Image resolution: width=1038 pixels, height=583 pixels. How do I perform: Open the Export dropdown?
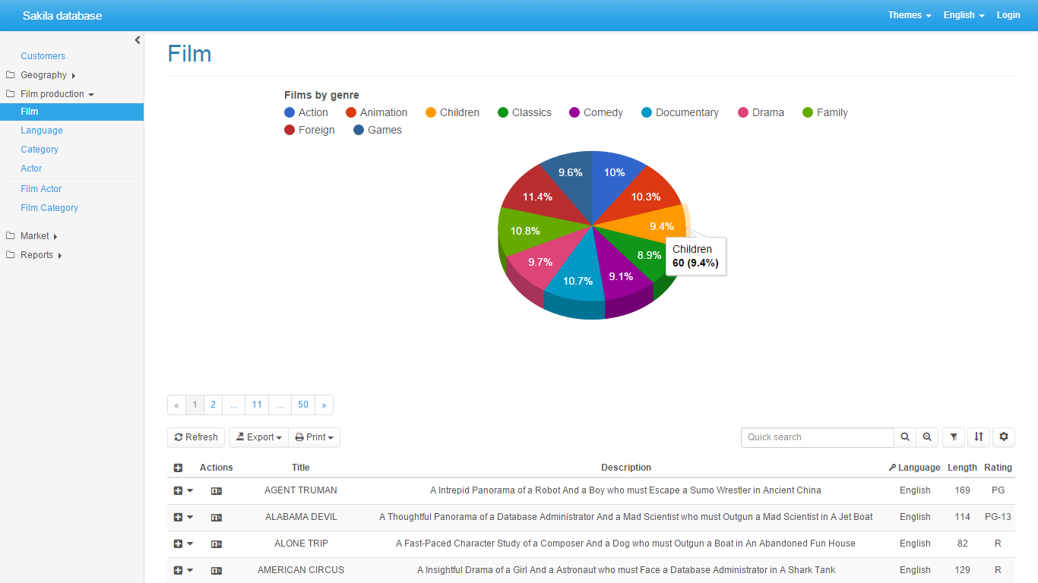259,438
